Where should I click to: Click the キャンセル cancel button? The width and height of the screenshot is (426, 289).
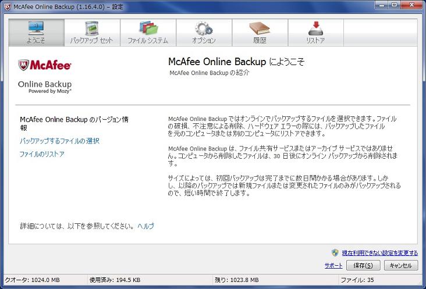401,265
